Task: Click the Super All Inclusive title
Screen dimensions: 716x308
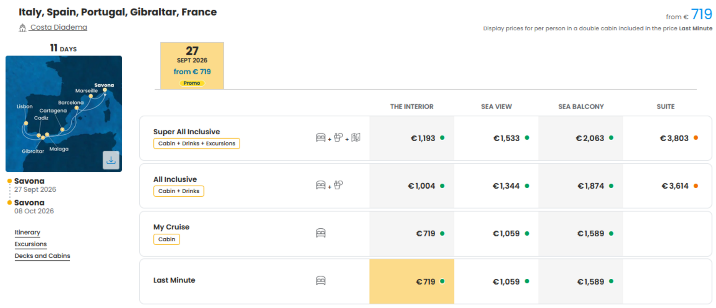Action: coord(187,132)
